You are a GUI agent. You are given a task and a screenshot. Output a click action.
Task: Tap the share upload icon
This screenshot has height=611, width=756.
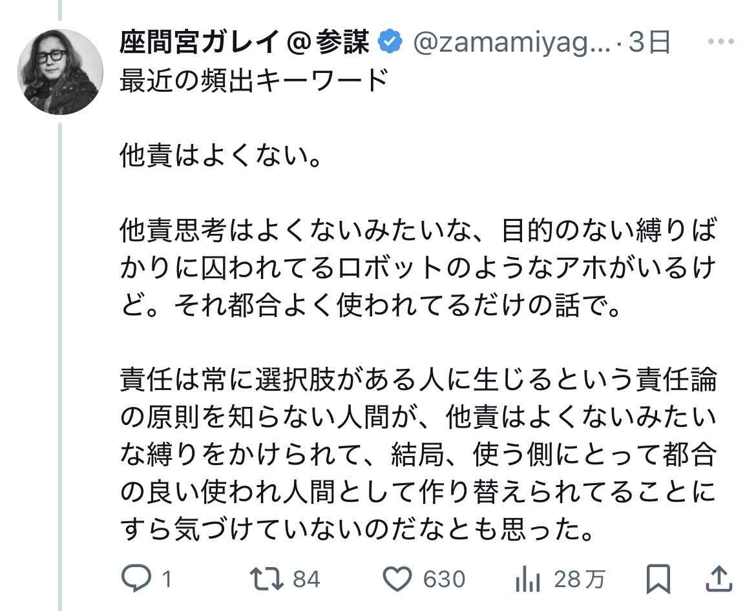click(x=720, y=579)
